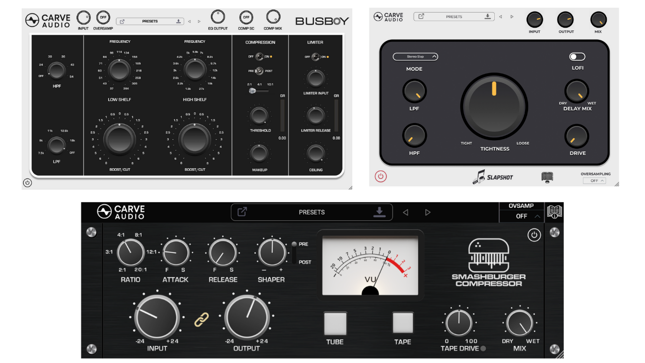Open the Smashburger manual book icon

click(554, 212)
